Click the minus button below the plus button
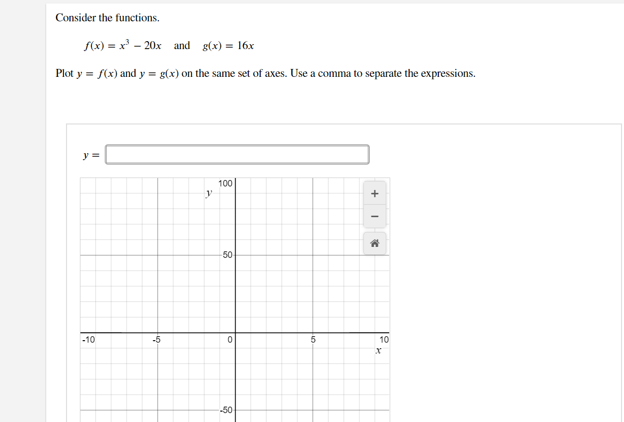The height and width of the screenshot is (422, 624). point(374,216)
